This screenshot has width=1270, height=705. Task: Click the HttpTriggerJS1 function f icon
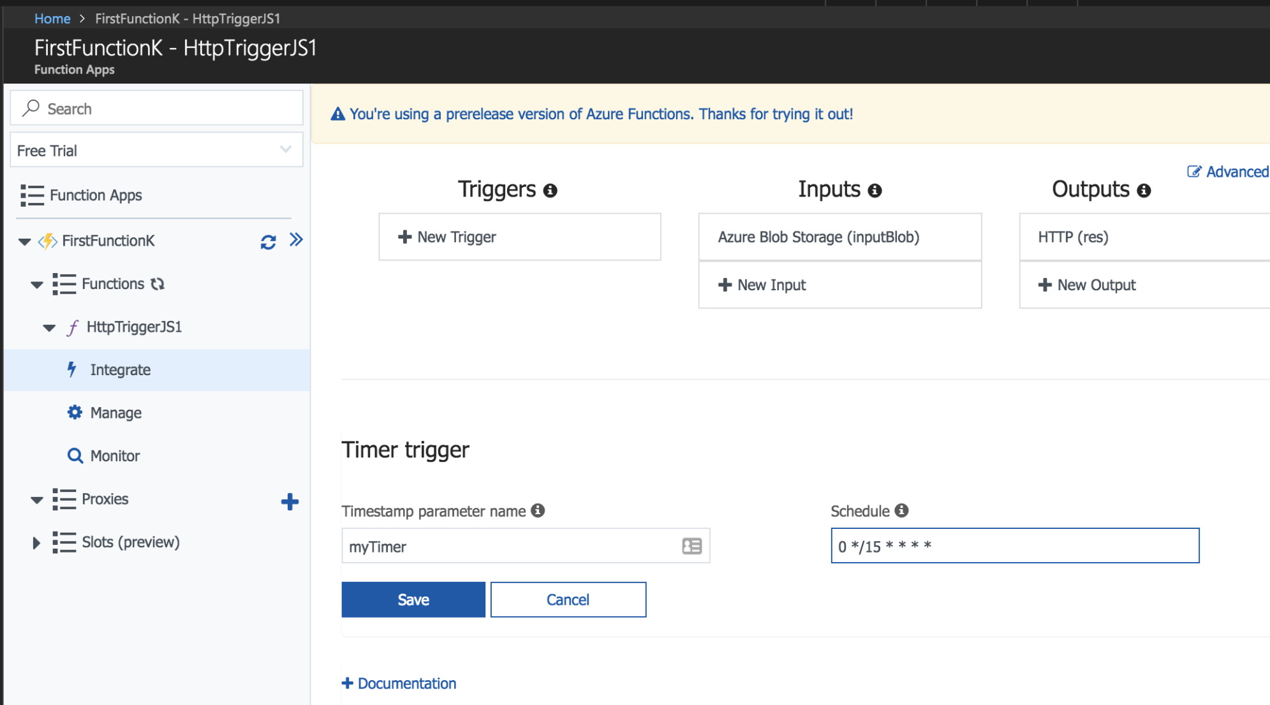[73, 327]
